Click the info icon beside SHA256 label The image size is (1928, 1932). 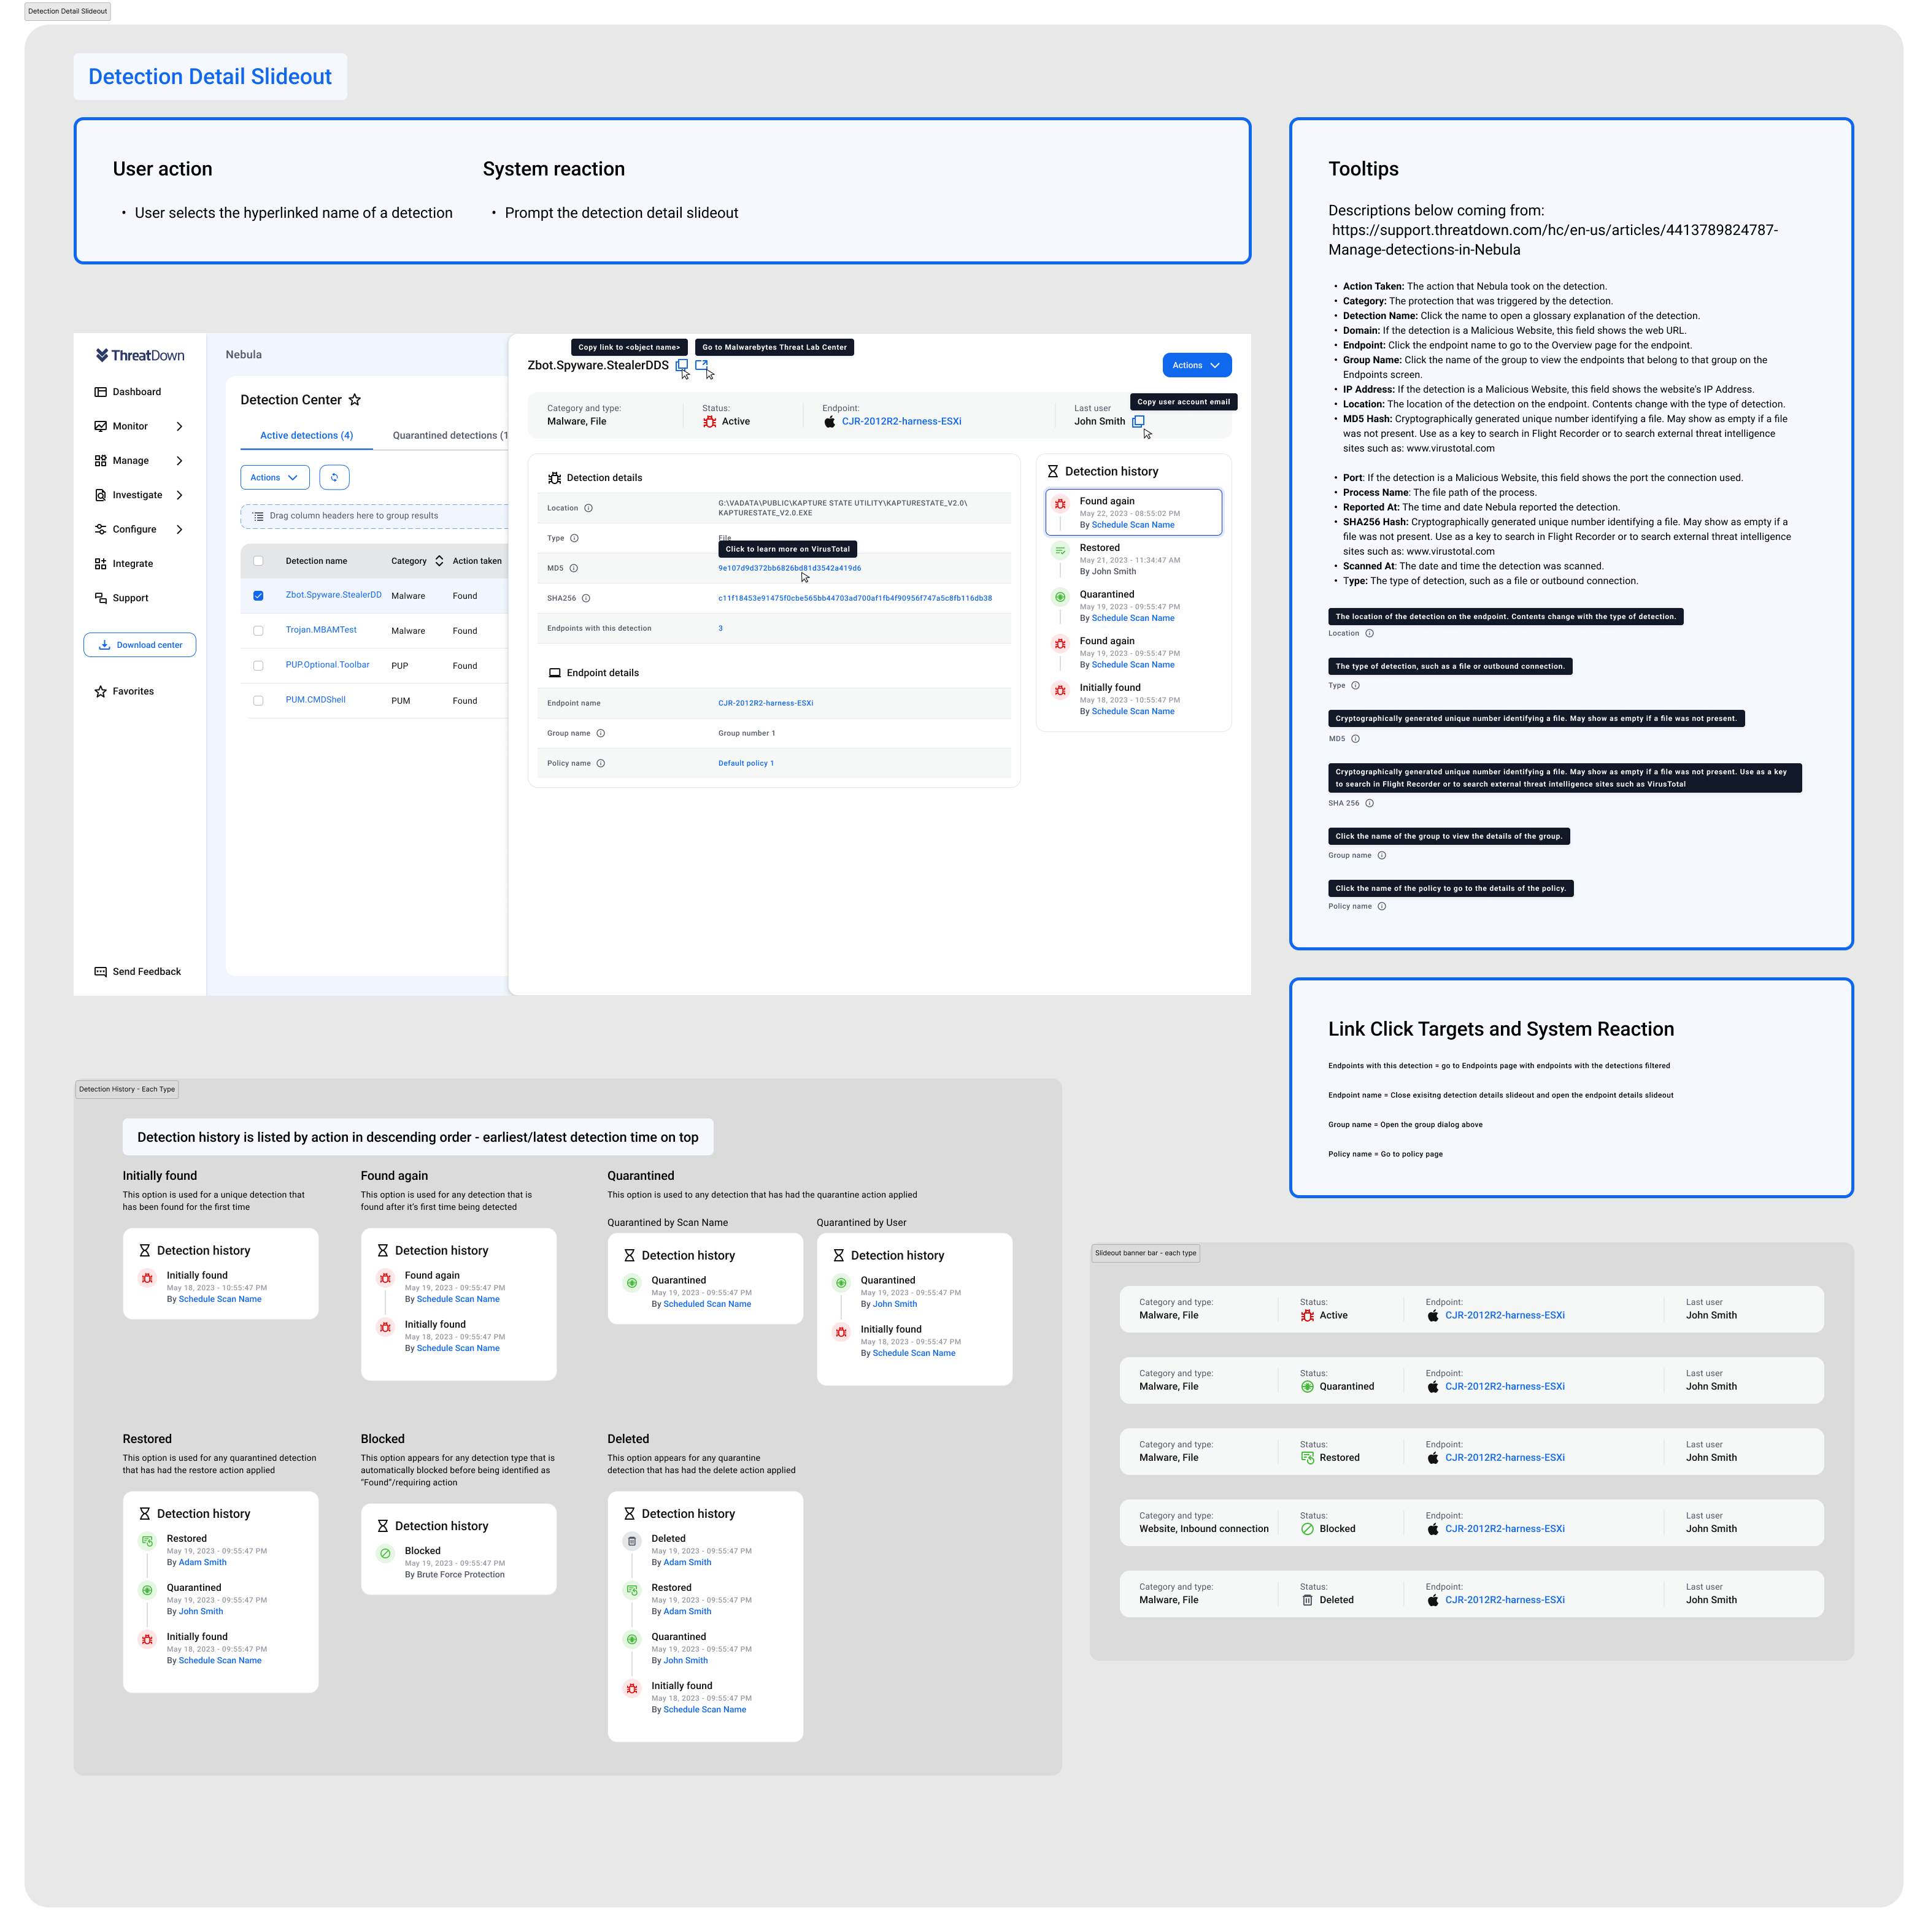click(x=586, y=598)
